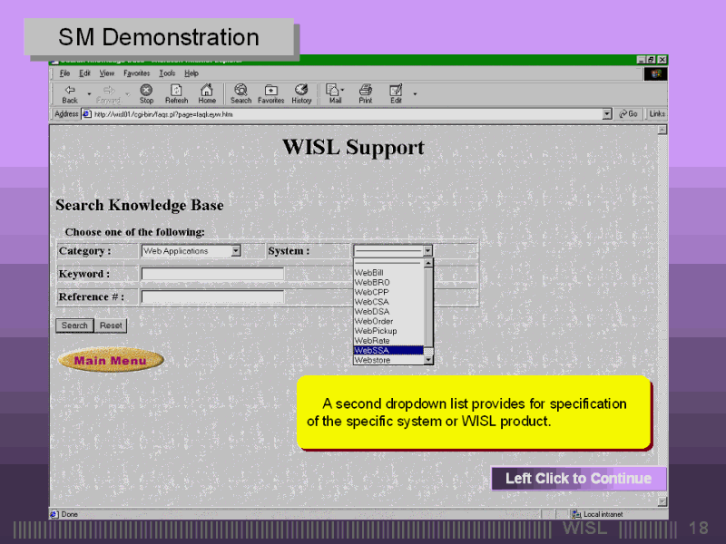Expand the Category dropdown
This screenshot has height=544, width=726.
236,251
